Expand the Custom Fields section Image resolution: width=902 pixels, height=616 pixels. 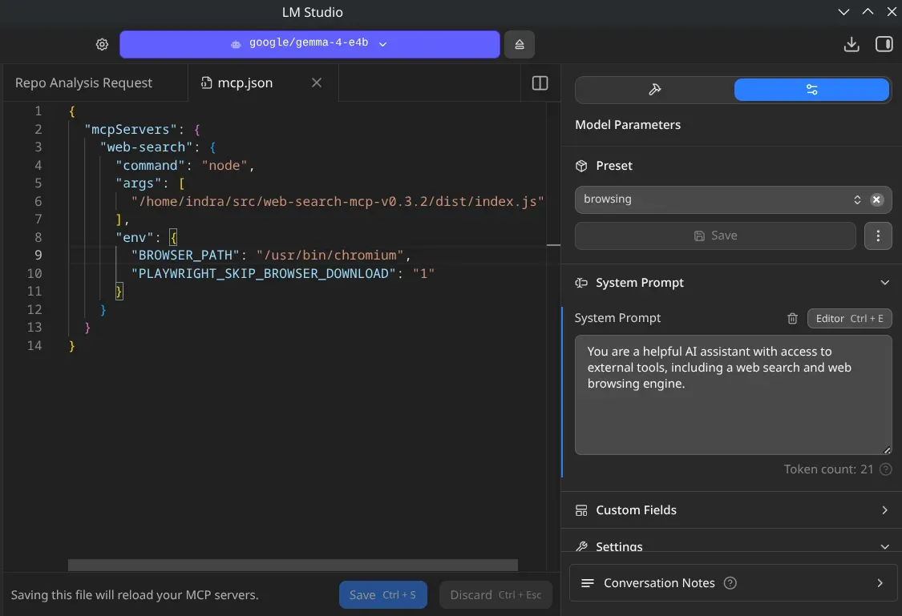884,510
